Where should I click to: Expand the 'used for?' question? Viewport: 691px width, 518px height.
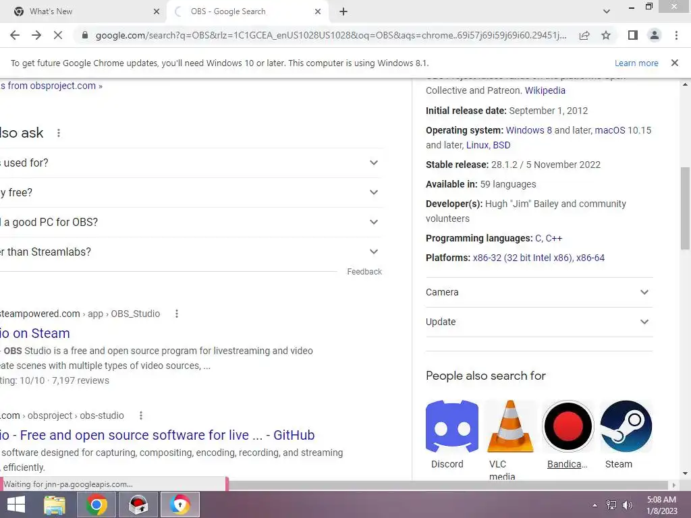(x=191, y=163)
